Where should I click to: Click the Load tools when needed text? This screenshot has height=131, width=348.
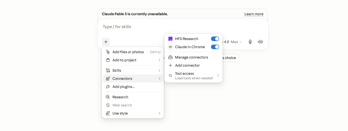(x=194, y=78)
